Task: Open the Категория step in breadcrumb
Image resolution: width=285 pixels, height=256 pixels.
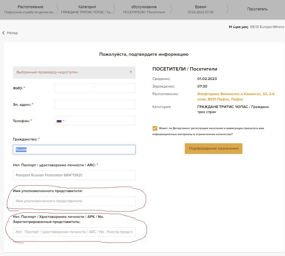Action: [x=87, y=9]
